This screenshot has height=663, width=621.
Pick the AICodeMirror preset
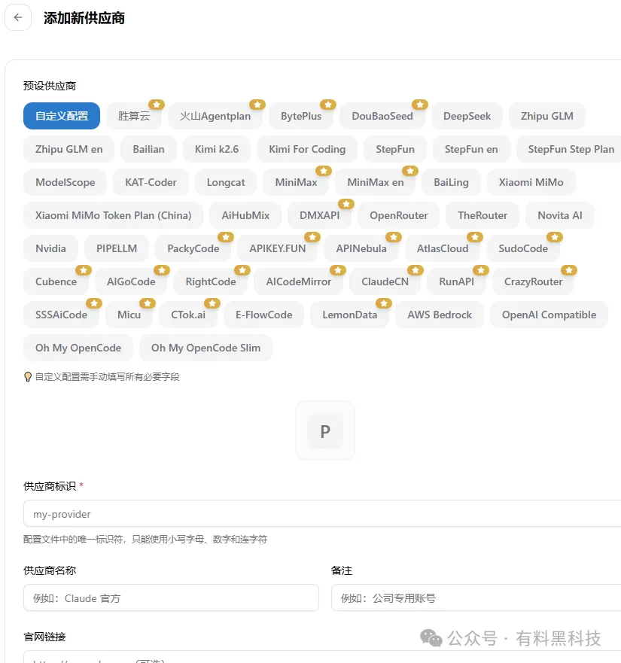point(299,281)
